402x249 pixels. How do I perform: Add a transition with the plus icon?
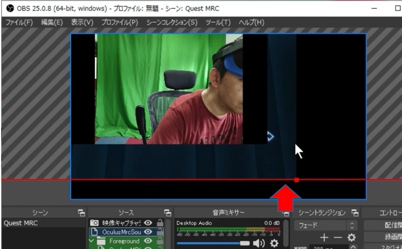pyautogui.click(x=324, y=237)
